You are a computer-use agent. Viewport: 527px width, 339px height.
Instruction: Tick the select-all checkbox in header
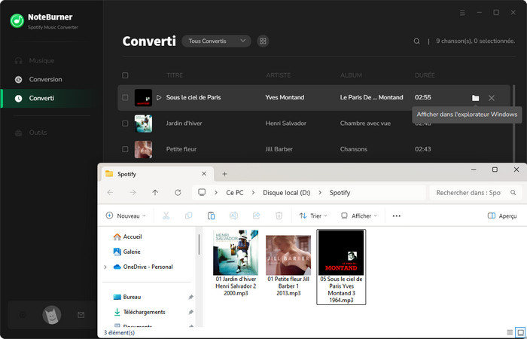pyautogui.click(x=125, y=75)
